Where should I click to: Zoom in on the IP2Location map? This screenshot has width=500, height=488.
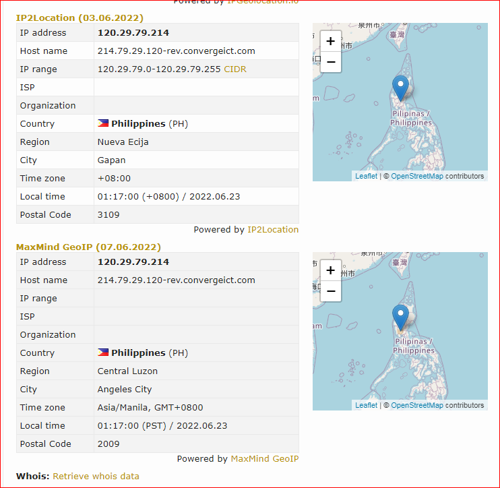331,41
